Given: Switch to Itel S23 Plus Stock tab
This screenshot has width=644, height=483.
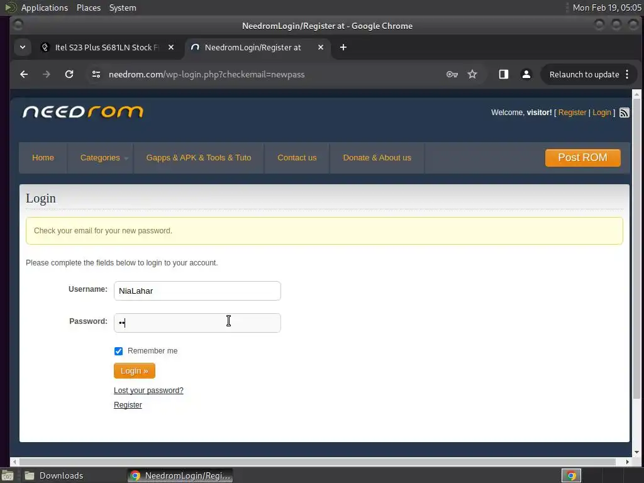Looking at the screenshot, I should (x=108, y=47).
